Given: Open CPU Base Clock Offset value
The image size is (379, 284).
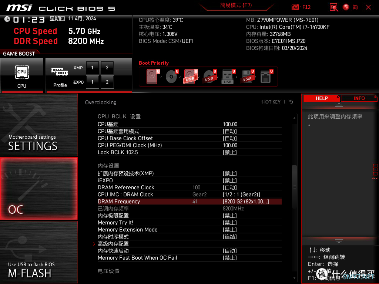Looking at the screenshot, I should [x=229, y=138].
